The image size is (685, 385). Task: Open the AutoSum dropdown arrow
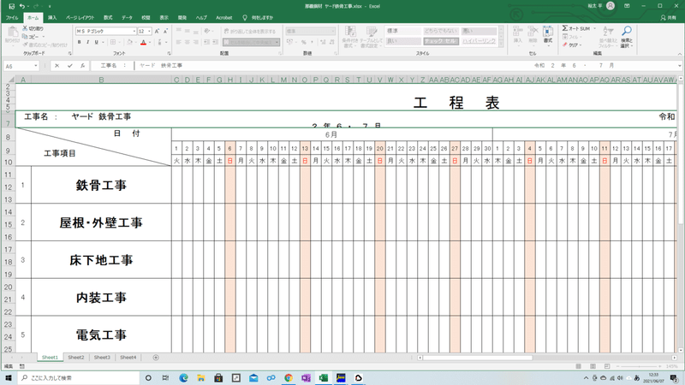[594, 28]
